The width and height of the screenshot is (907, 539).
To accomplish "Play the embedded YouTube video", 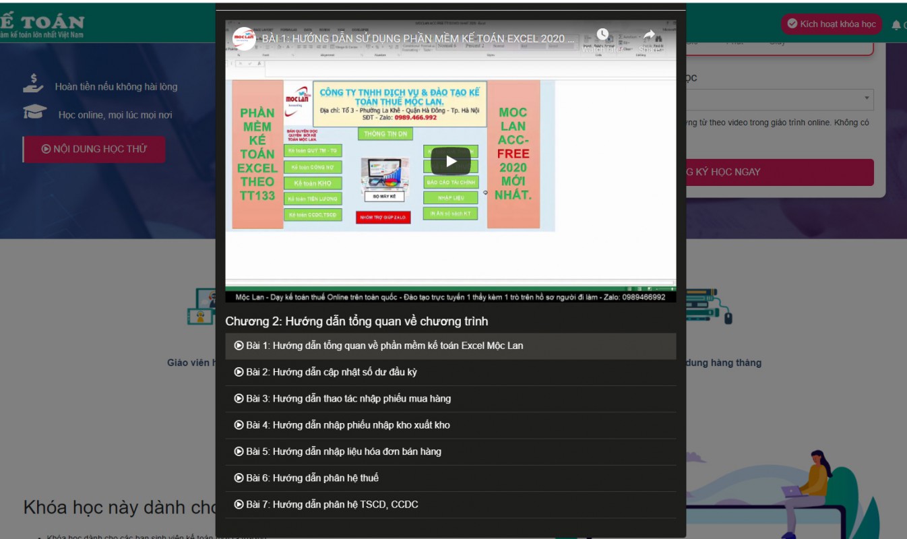I will tap(450, 161).
